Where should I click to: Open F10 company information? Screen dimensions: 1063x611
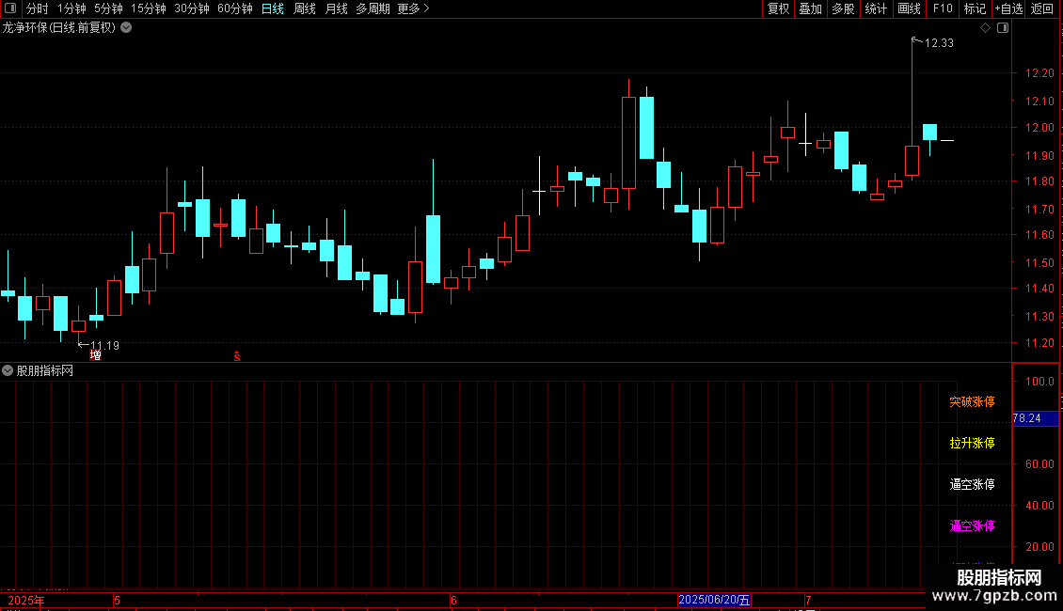click(x=943, y=8)
